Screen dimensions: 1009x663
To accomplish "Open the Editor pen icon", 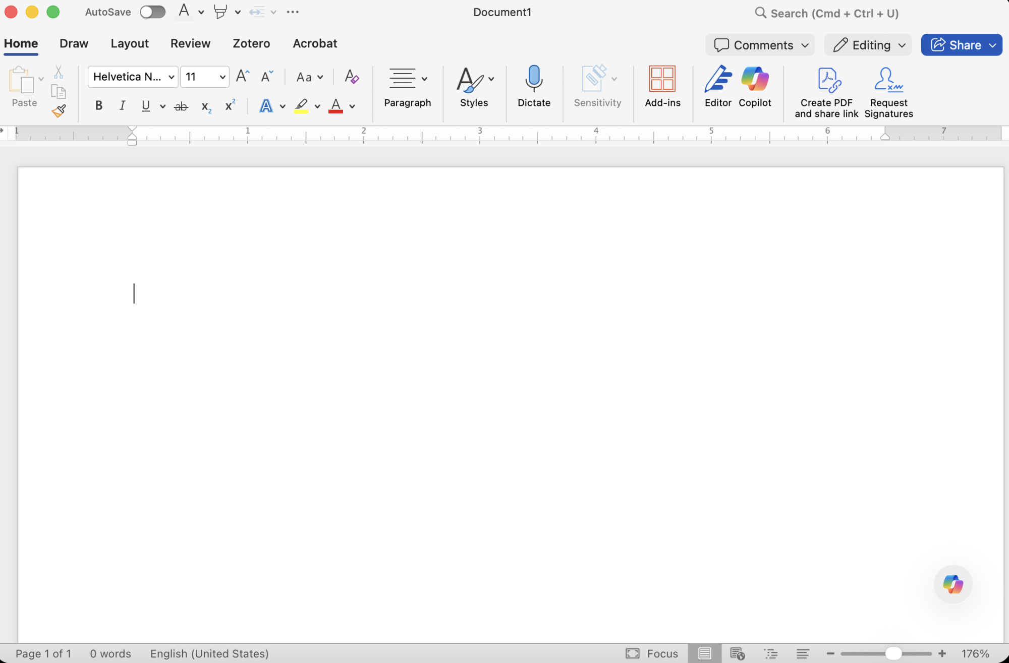I will pyautogui.click(x=718, y=79).
